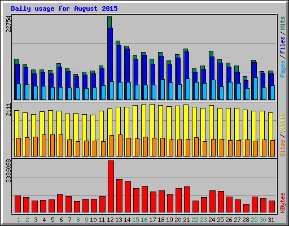289x226 pixels.
Task: Click day 28 on the x-axis
Action: [246, 220]
